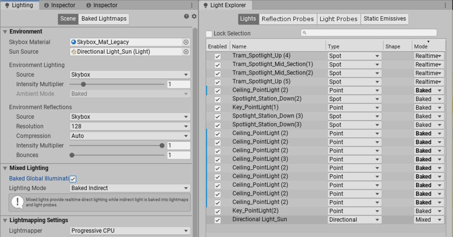Enable the Lock Selection checkbox

coord(209,34)
